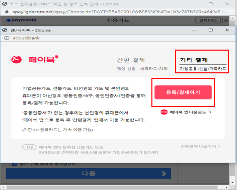
Task: Click the (기존 ISP 등록카드는 계속 이용 가능) note
Action: [x=57, y=130]
